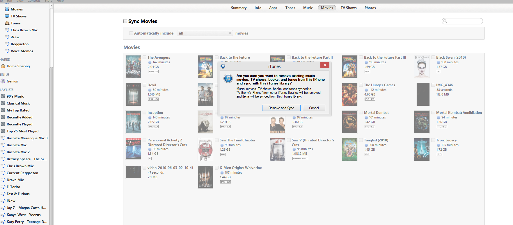Select the El Torito playlist icon
The height and width of the screenshot is (225, 513).
[3, 187]
